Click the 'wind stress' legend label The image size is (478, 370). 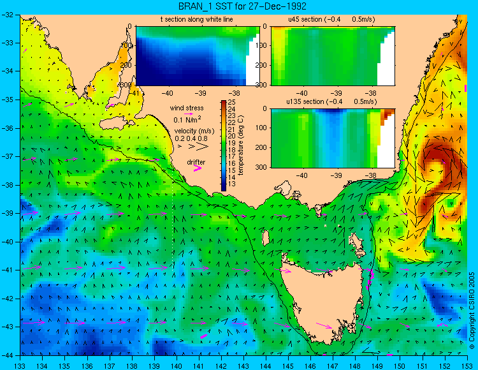coord(187,108)
